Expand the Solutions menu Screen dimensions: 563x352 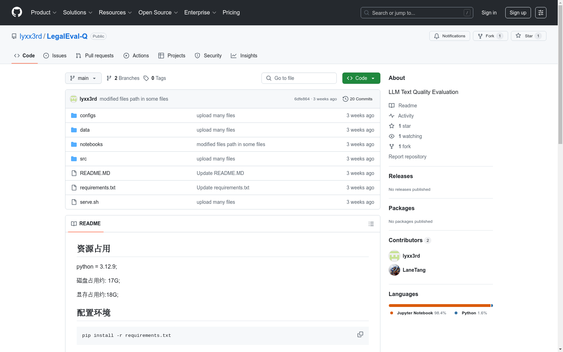click(77, 12)
